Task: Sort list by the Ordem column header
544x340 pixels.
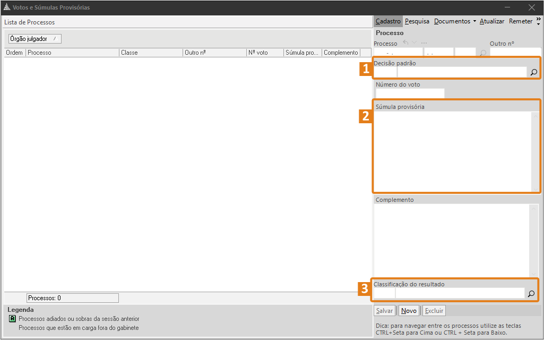Action: tap(14, 53)
